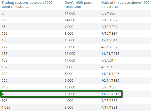Select the 7,000 milestone cell
The width and height of the screenshot is (151, 111).
(69, 27)
